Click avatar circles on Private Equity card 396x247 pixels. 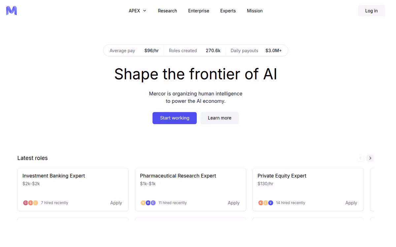point(266,203)
